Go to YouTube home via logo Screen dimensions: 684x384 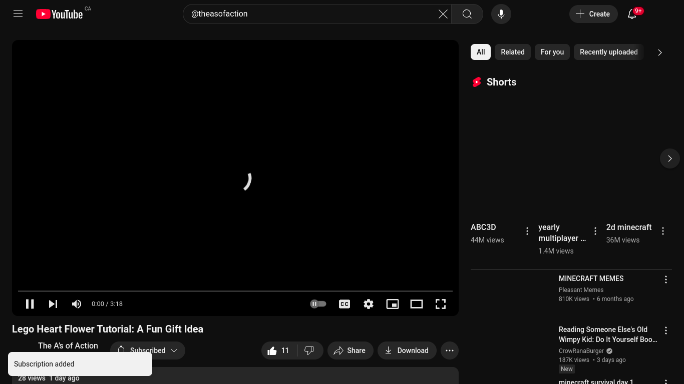[59, 14]
